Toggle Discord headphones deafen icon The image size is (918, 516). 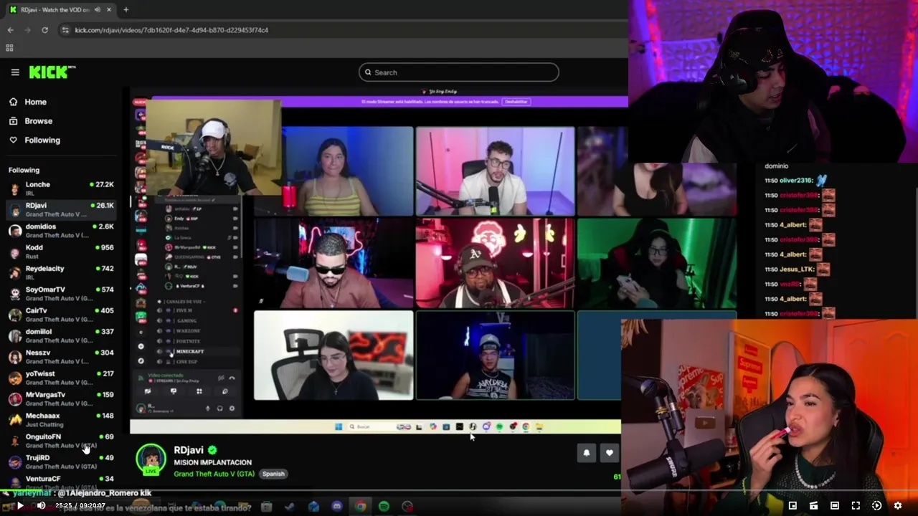[219, 408]
